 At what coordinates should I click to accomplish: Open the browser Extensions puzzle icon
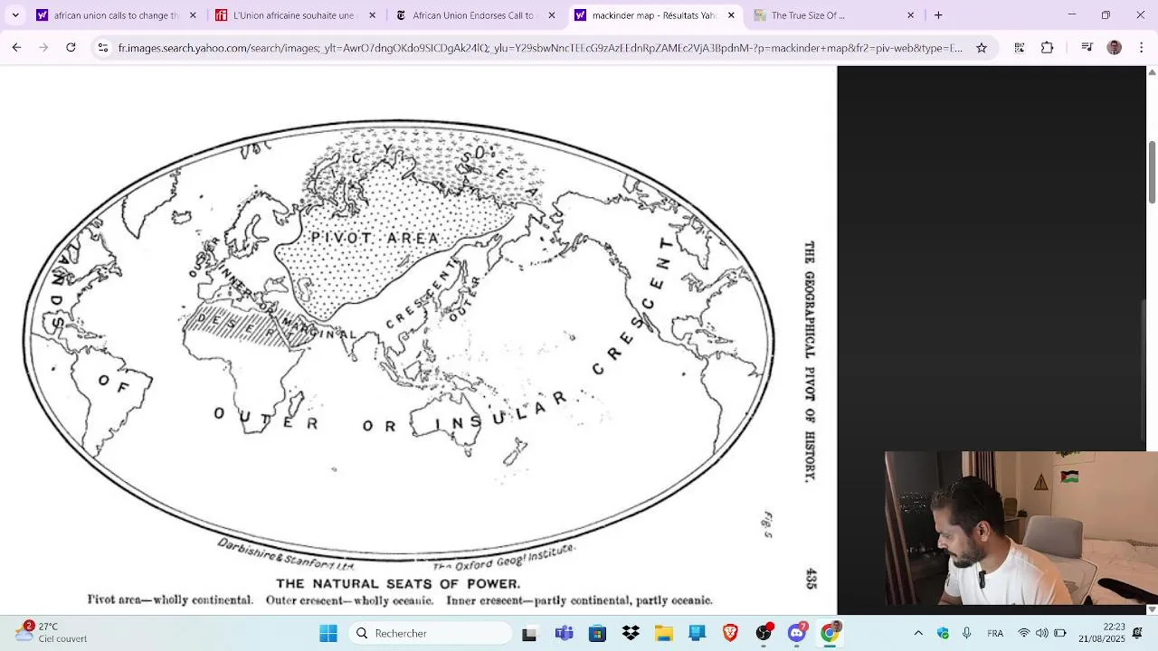[1048, 48]
